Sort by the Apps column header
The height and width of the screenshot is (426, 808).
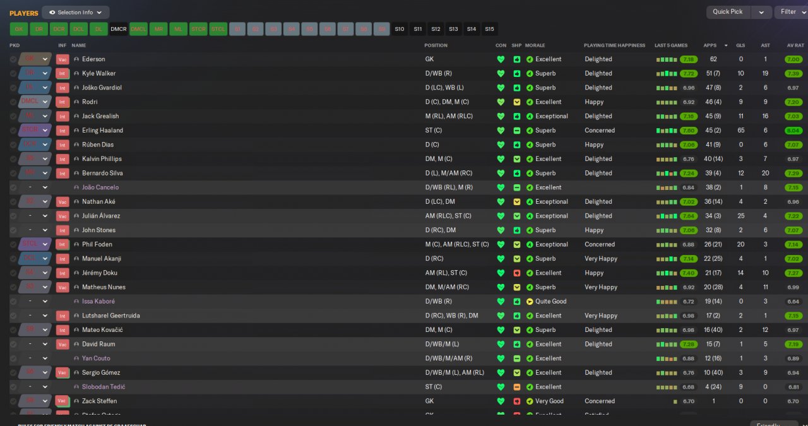point(710,45)
